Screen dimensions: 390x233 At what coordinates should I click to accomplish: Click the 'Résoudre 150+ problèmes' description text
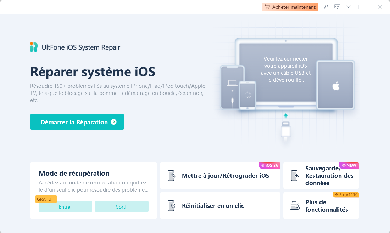point(118,93)
